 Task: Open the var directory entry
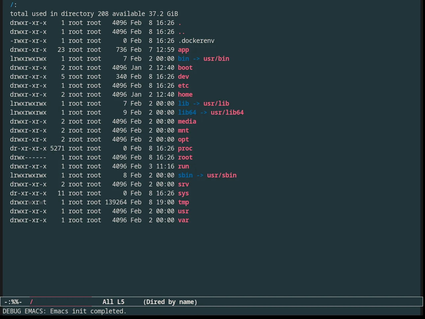tap(183, 220)
